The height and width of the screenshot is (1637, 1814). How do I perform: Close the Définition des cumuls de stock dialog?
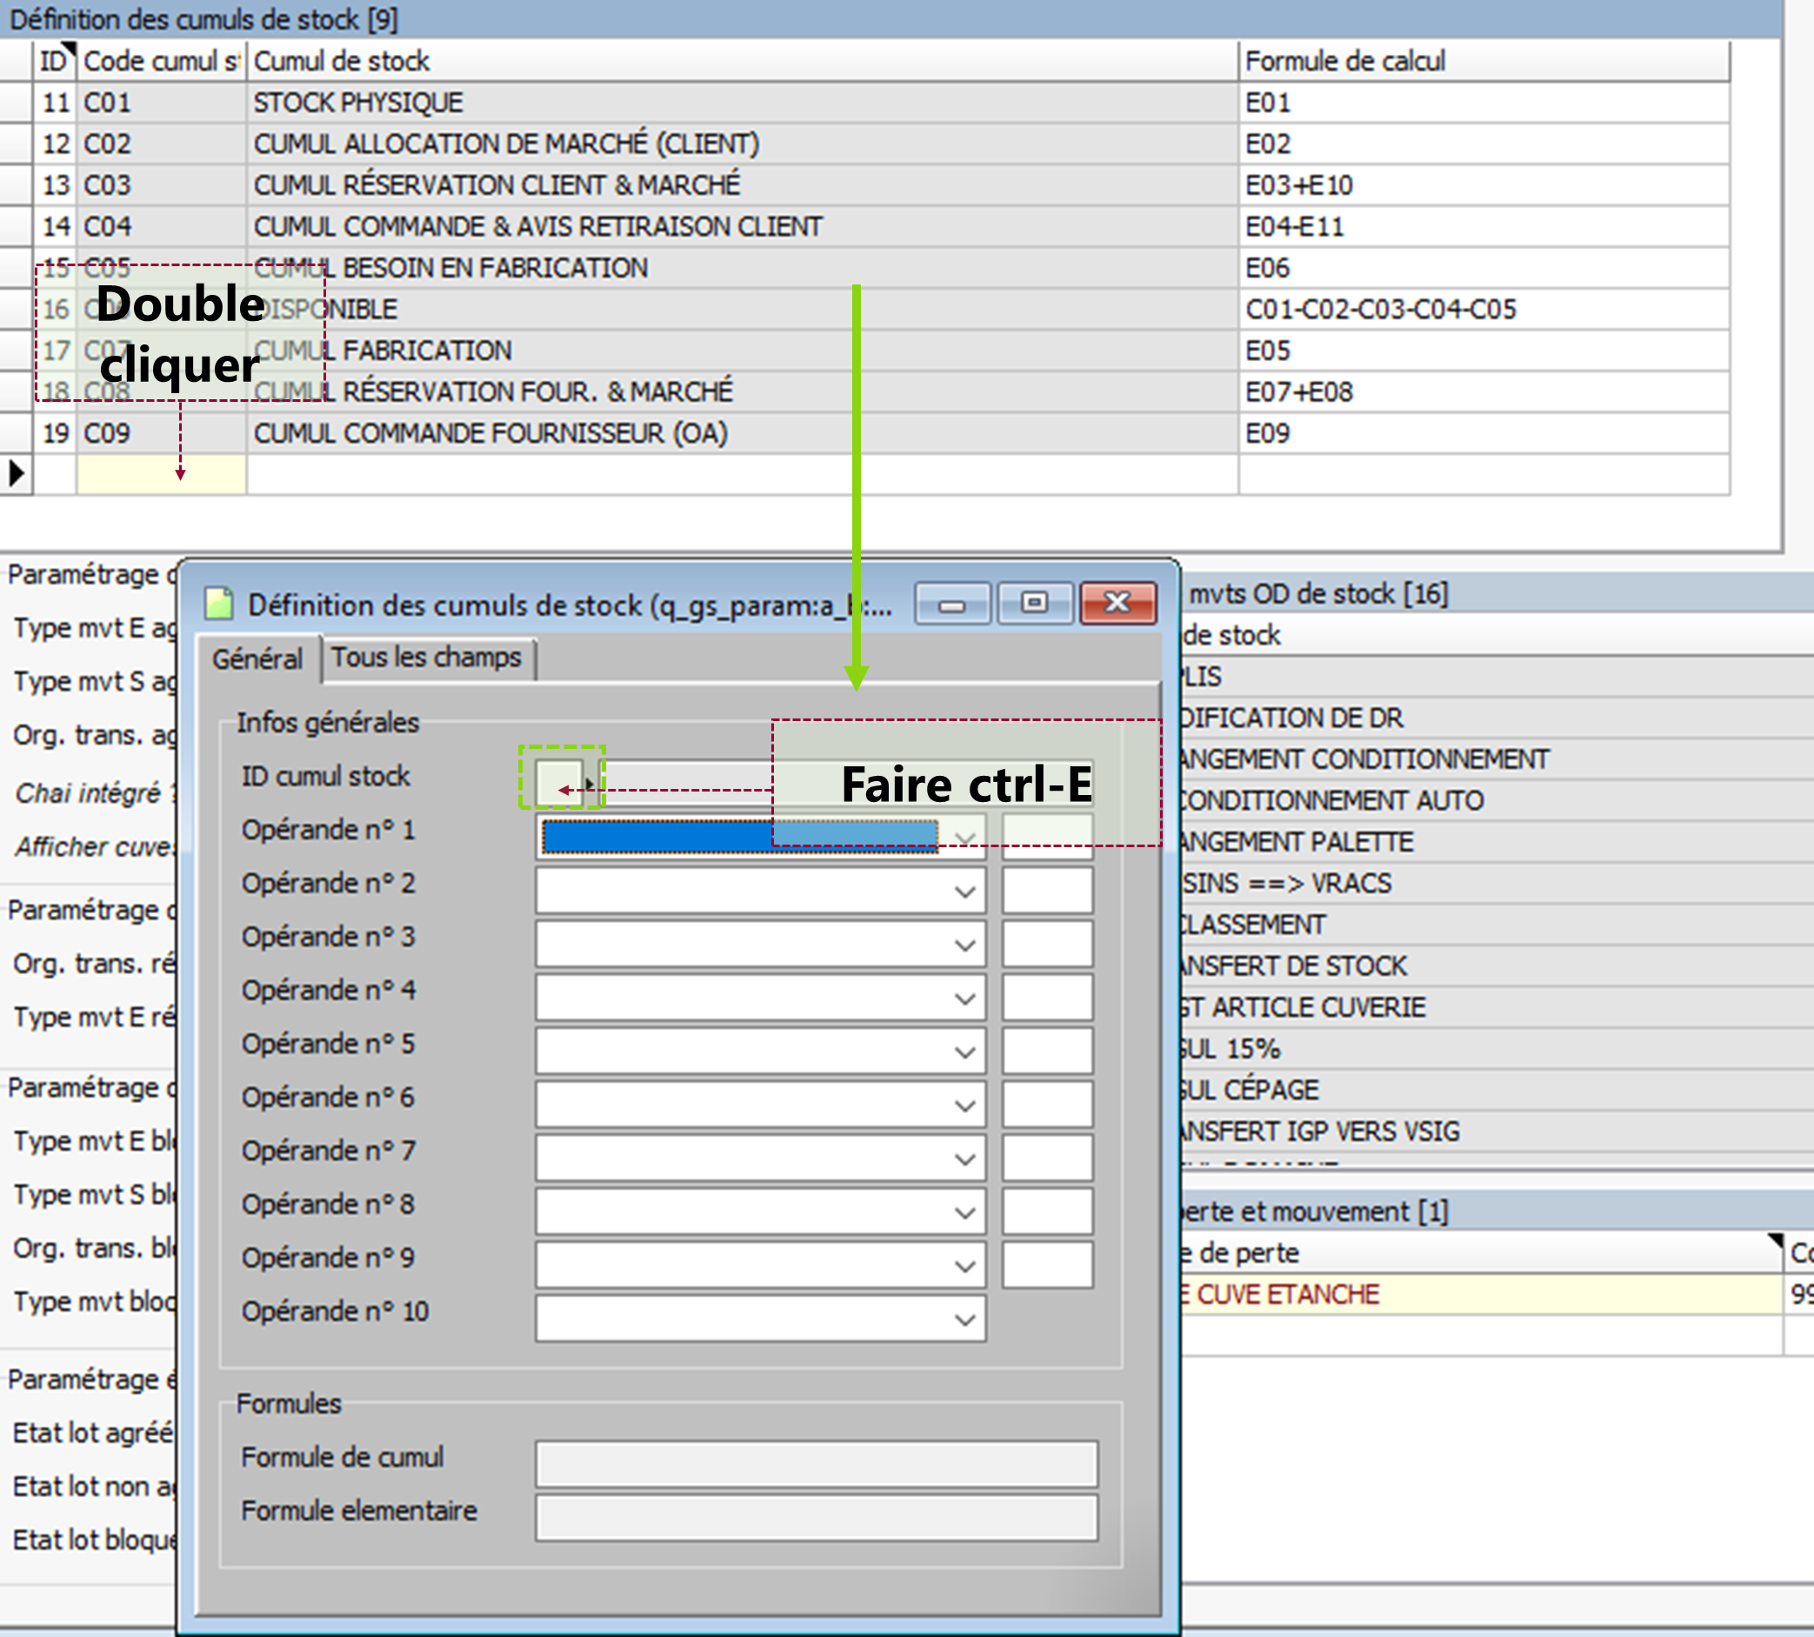pyautogui.click(x=1117, y=604)
